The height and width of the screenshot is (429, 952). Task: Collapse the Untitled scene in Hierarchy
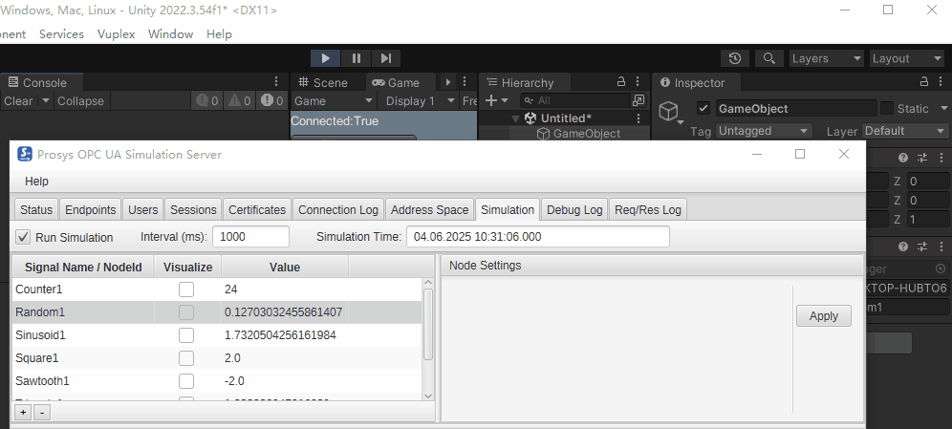click(x=515, y=118)
